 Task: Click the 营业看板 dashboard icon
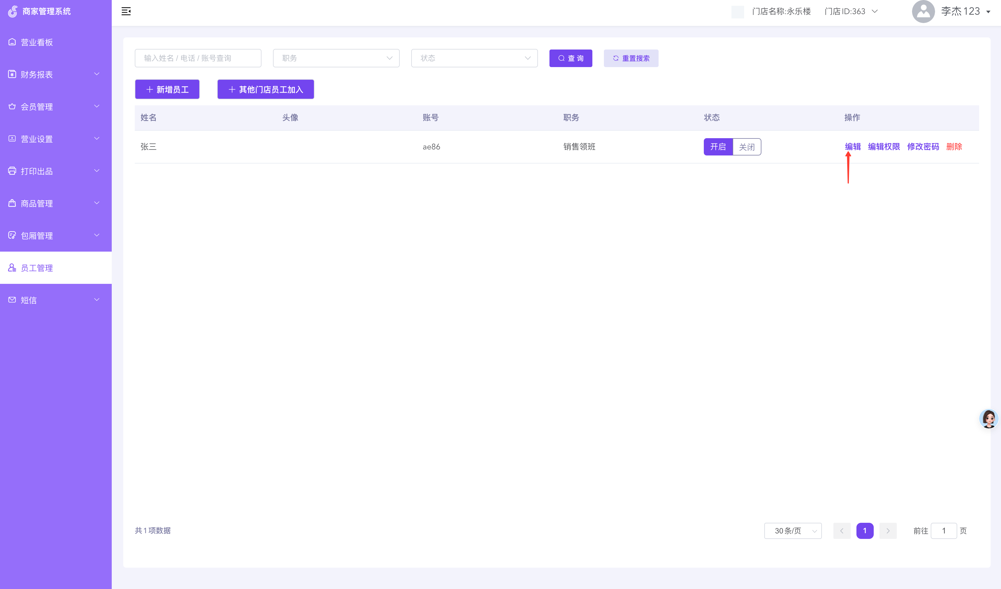point(12,42)
